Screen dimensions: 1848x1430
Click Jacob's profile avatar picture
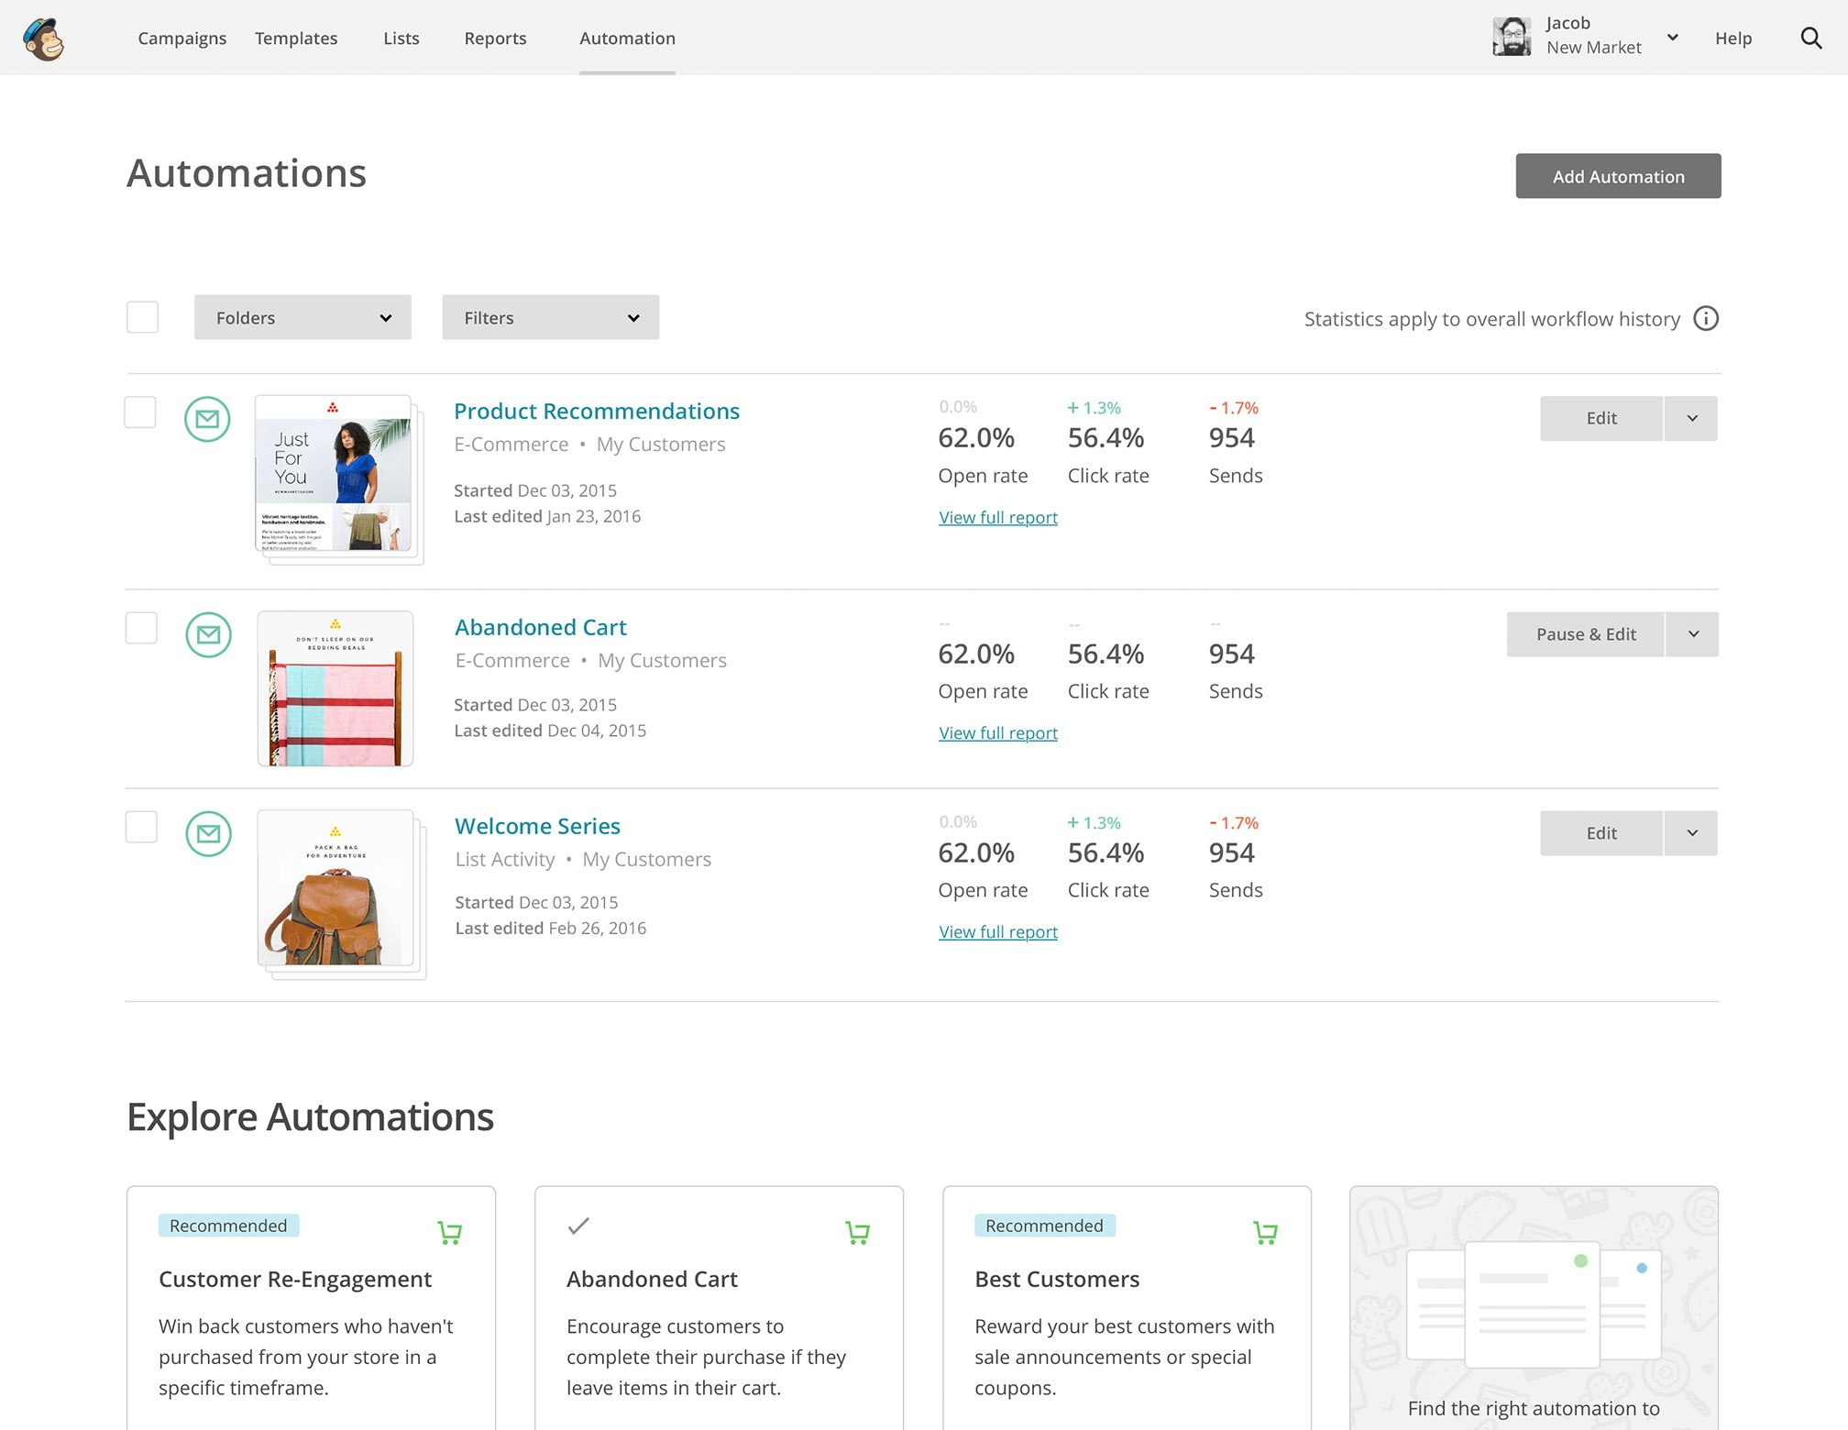[1511, 38]
